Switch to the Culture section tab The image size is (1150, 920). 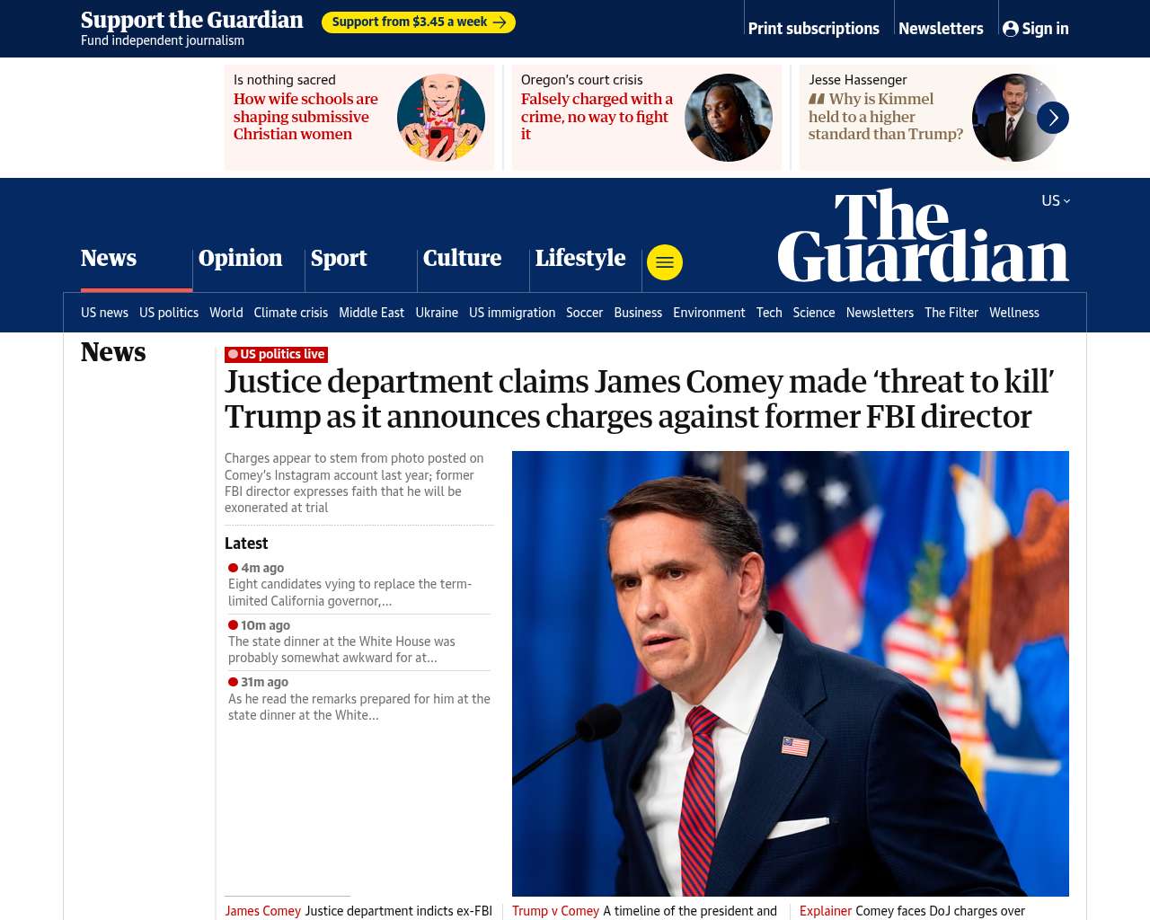click(462, 258)
